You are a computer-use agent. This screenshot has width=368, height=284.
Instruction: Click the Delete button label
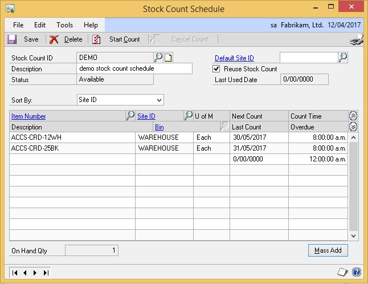(x=73, y=39)
